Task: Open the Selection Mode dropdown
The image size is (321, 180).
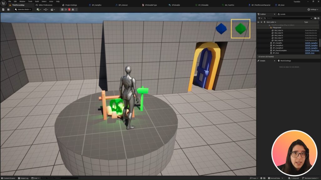Action: pyautogui.click(x=23, y=10)
